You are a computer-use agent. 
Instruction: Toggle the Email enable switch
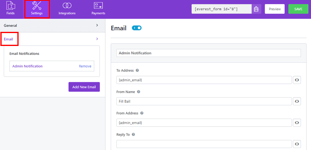pos(137,28)
